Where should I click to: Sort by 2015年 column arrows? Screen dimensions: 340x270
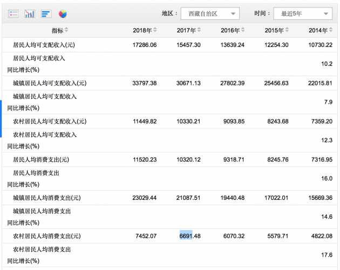point(287,30)
